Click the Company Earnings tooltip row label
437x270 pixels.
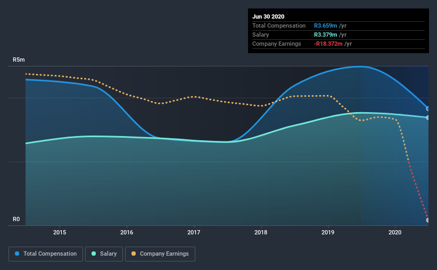(x=277, y=44)
